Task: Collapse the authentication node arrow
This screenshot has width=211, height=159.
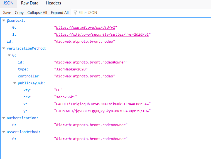Action: [x=3, y=118]
